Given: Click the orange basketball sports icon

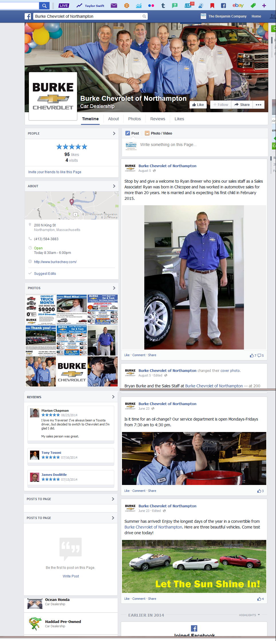Looking at the screenshot, I should [127, 5].
